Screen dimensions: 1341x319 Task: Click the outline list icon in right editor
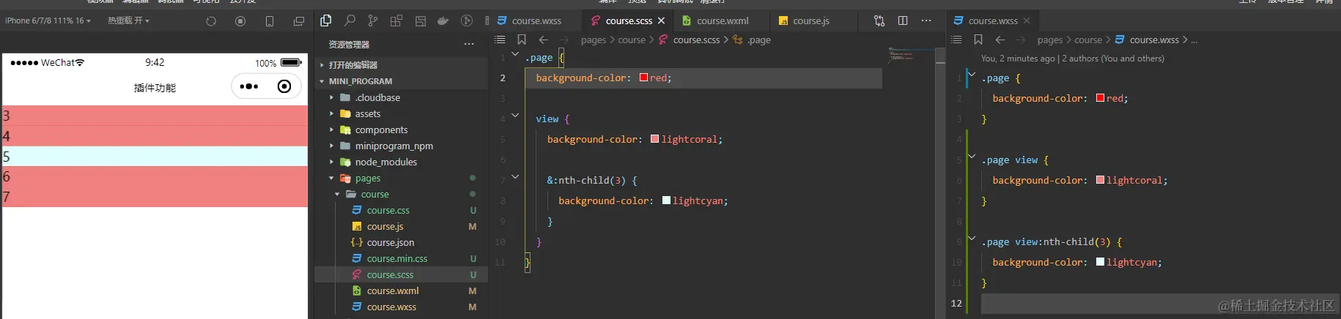click(x=956, y=40)
